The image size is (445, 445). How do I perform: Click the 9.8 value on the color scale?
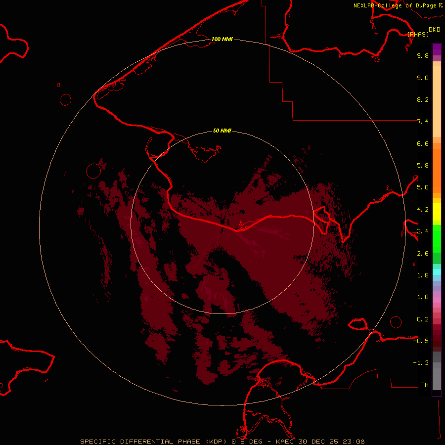pyautogui.click(x=423, y=55)
